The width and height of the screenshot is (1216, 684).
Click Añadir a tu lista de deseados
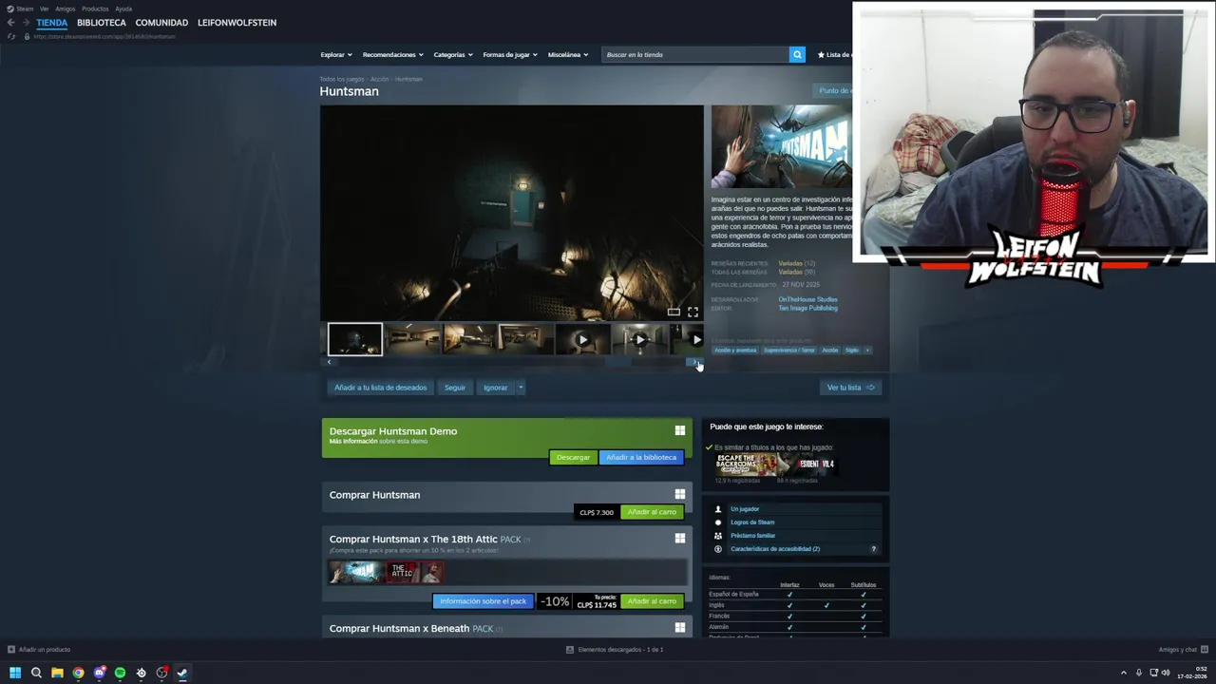coord(381,388)
